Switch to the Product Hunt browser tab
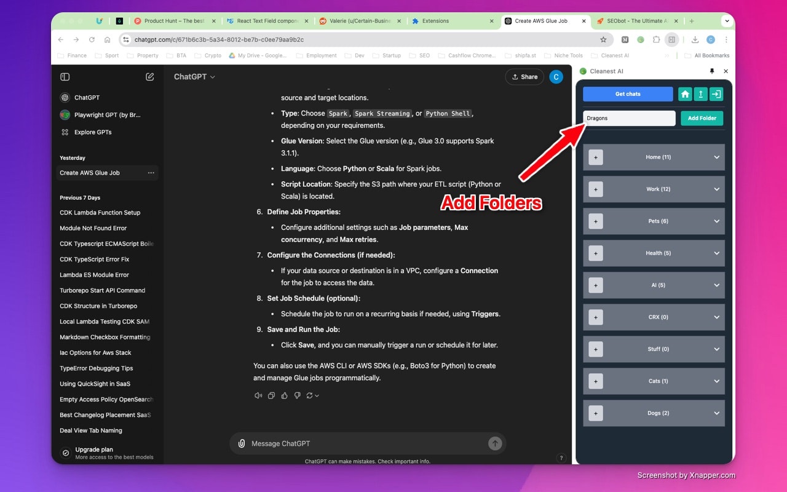 (x=174, y=21)
